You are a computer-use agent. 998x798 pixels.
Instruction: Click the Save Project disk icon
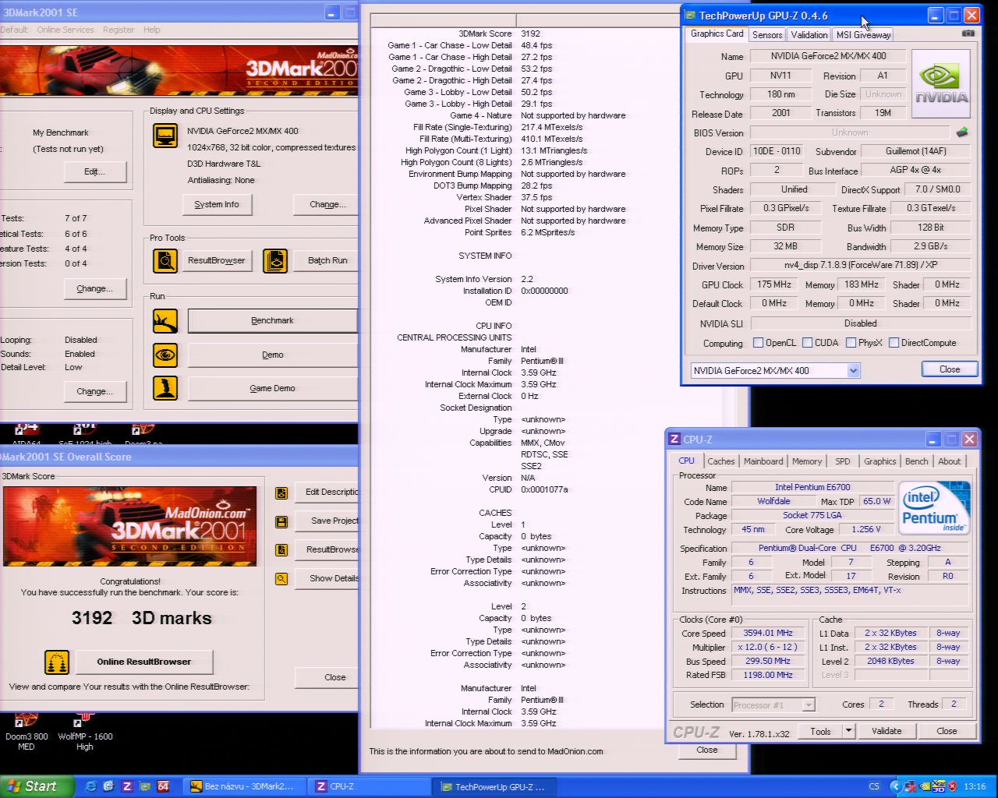[281, 521]
